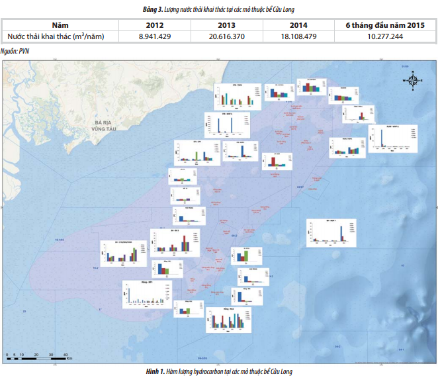
Task: Click the 2012 column header
Action: (153, 24)
